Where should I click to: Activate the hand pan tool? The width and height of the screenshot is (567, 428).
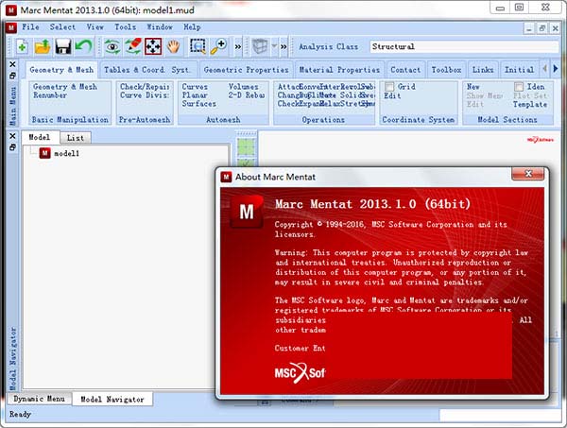tap(174, 47)
